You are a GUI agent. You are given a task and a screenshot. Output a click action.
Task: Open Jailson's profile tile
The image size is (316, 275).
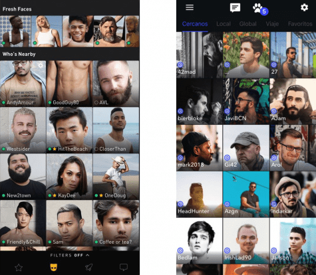[x=293, y=240]
